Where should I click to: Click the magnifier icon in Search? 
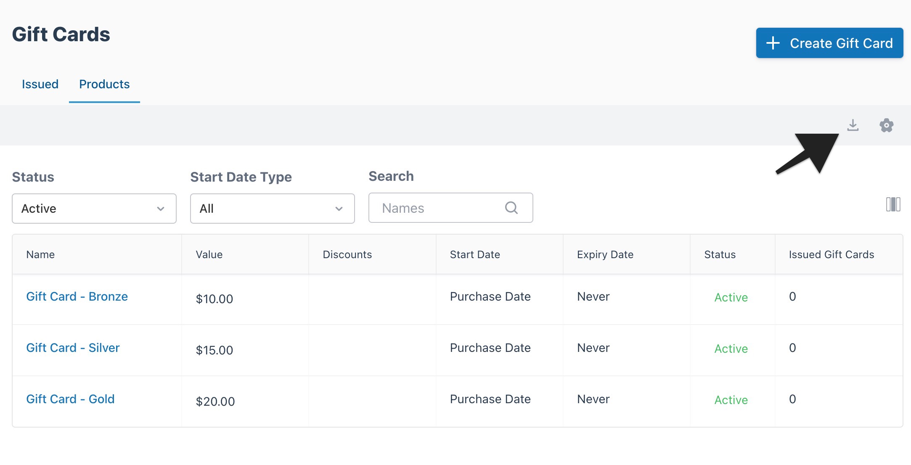click(x=511, y=208)
